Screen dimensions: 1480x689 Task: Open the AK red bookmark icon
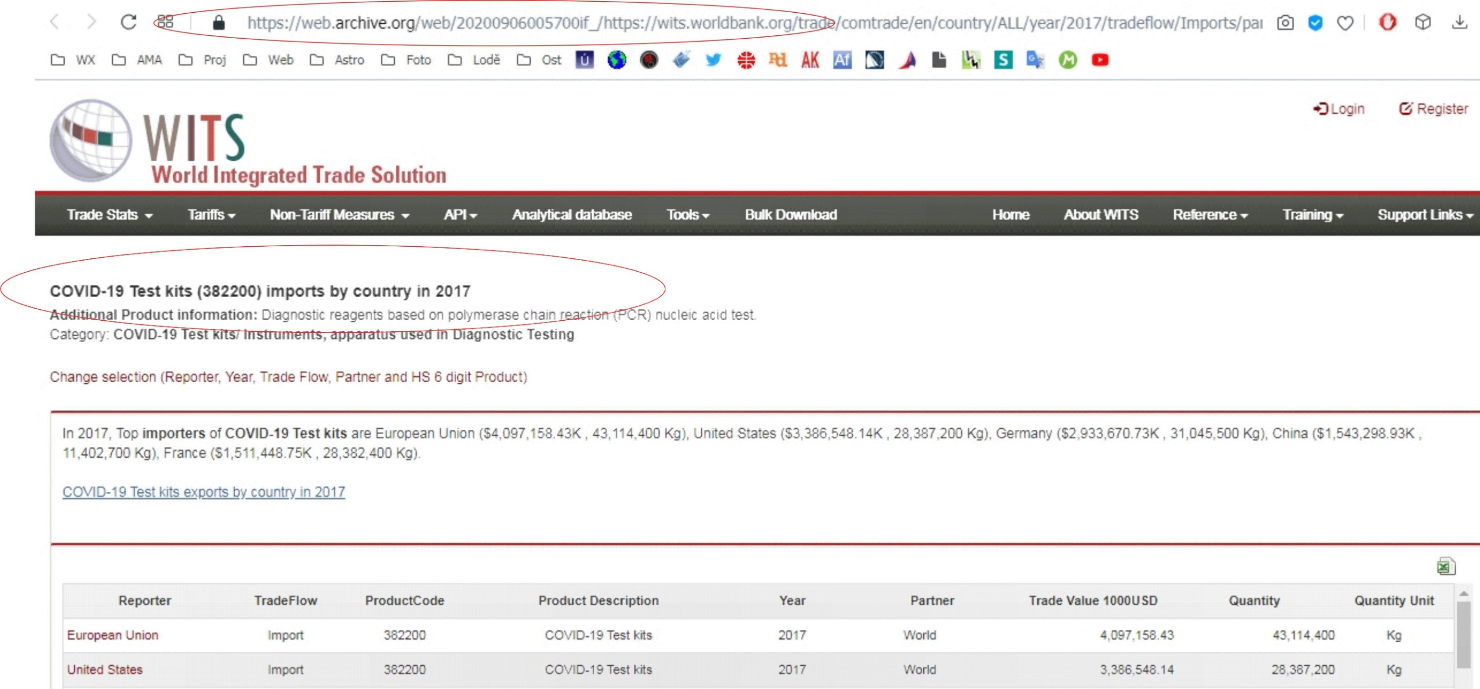(810, 60)
